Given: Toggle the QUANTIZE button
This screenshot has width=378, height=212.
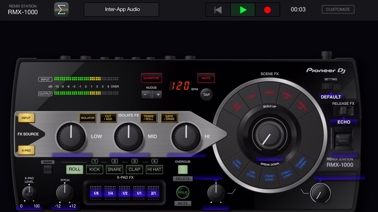Looking at the screenshot, I should [151, 78].
